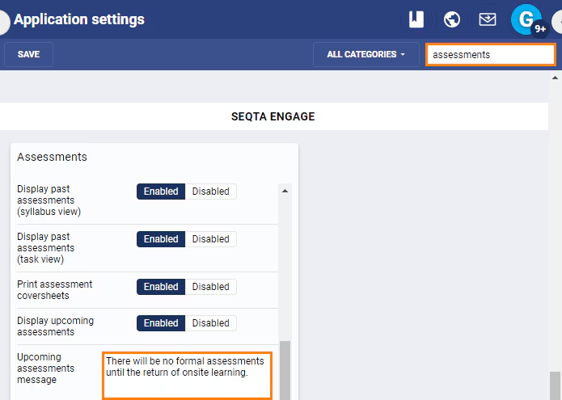Disable Print assessment coversheets

(211, 287)
